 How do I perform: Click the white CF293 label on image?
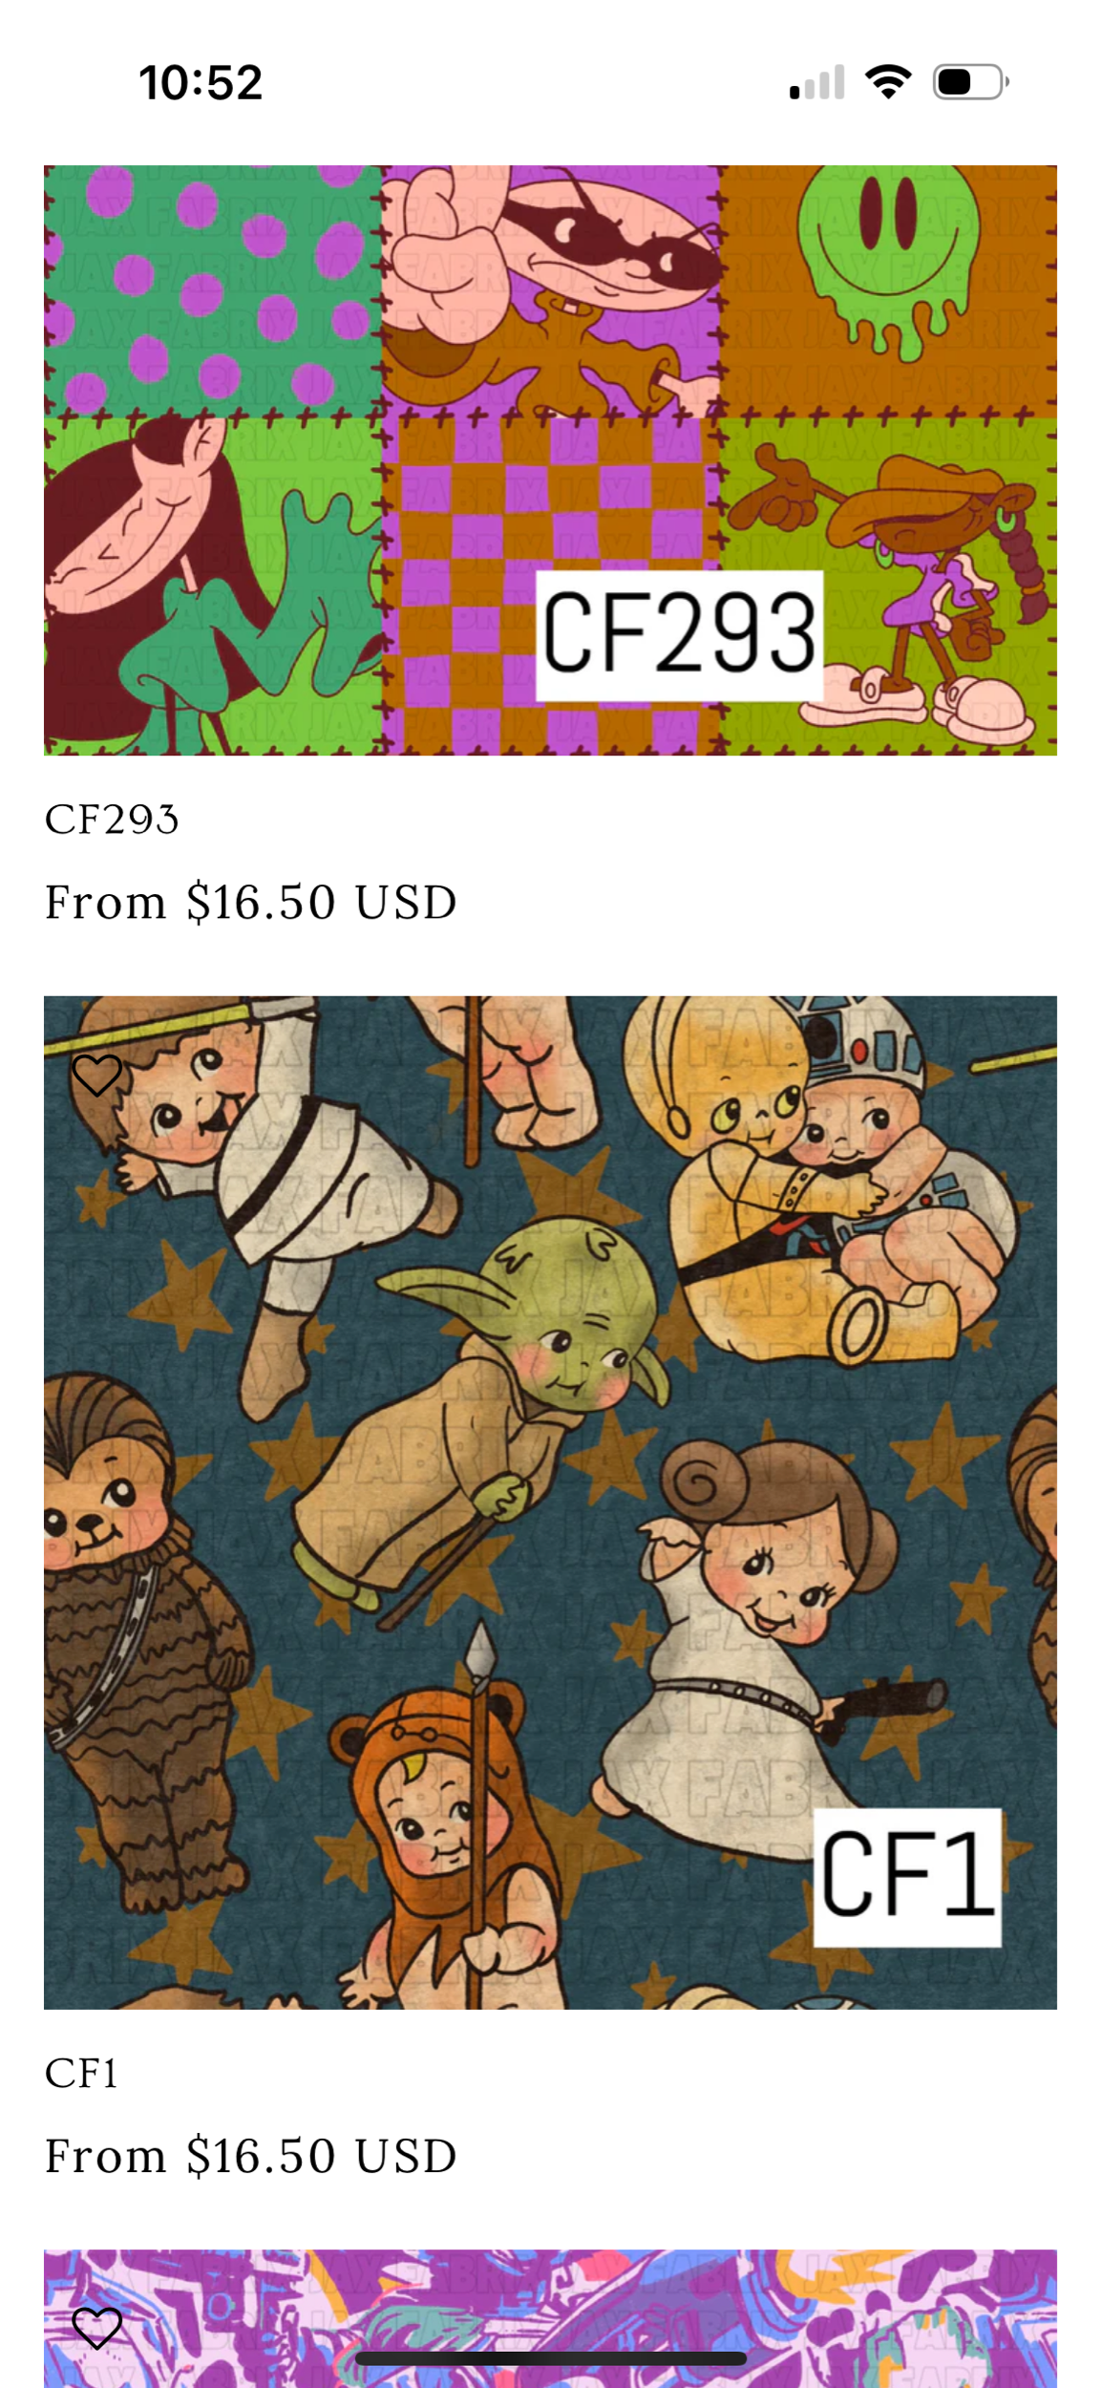tap(679, 635)
